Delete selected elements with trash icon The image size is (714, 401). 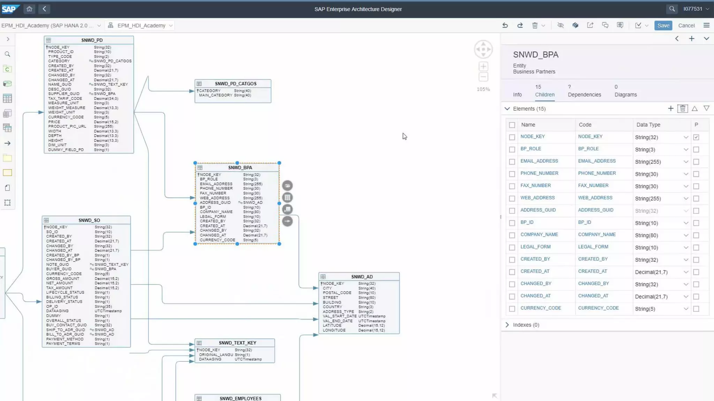coord(682,109)
